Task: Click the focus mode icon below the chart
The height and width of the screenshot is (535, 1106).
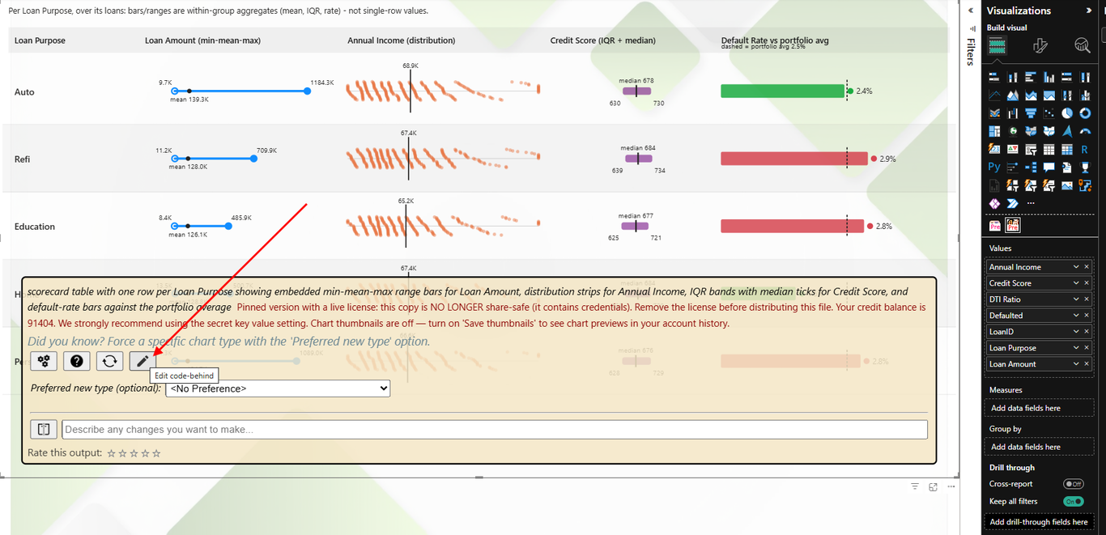Action: 934,486
